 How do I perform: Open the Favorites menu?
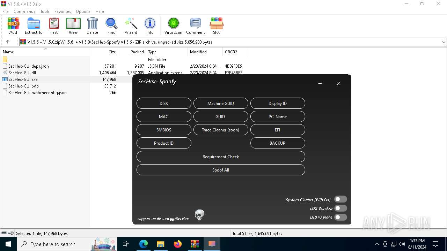click(x=63, y=11)
